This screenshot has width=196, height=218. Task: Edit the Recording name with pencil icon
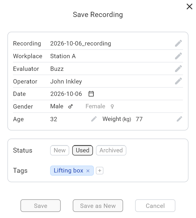tap(178, 43)
